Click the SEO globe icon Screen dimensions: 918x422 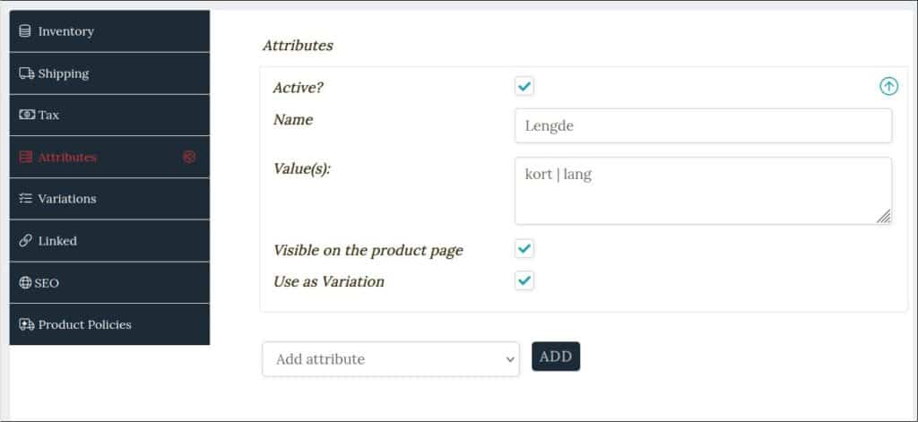click(x=25, y=283)
